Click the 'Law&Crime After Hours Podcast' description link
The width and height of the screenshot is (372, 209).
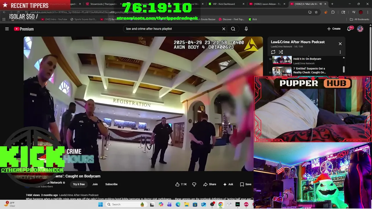79,195
